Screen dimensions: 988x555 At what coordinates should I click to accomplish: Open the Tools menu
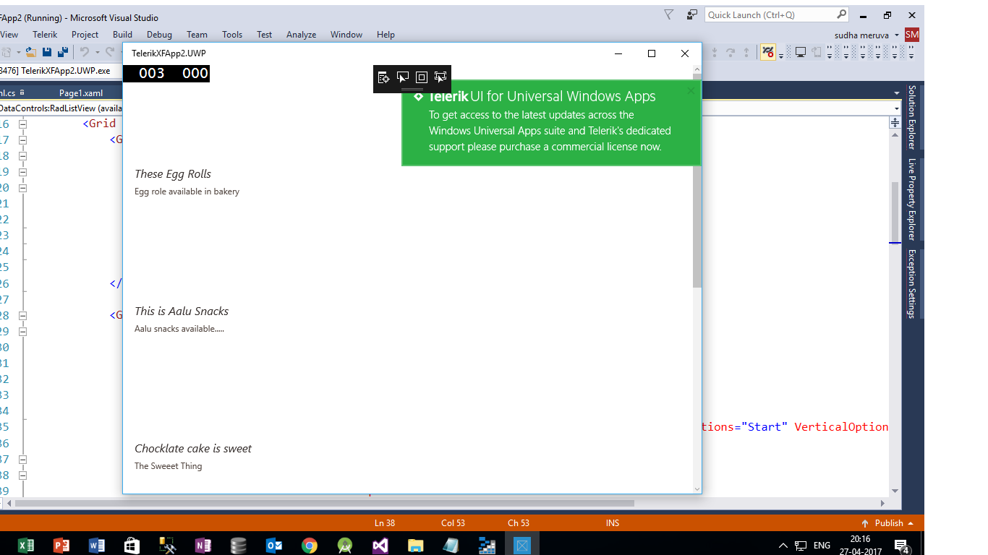coord(232,35)
